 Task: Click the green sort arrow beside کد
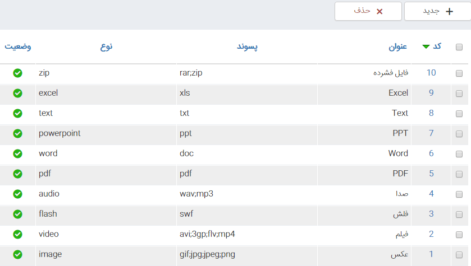click(x=426, y=46)
